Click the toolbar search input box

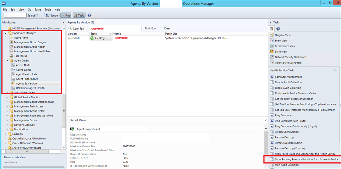15,15
